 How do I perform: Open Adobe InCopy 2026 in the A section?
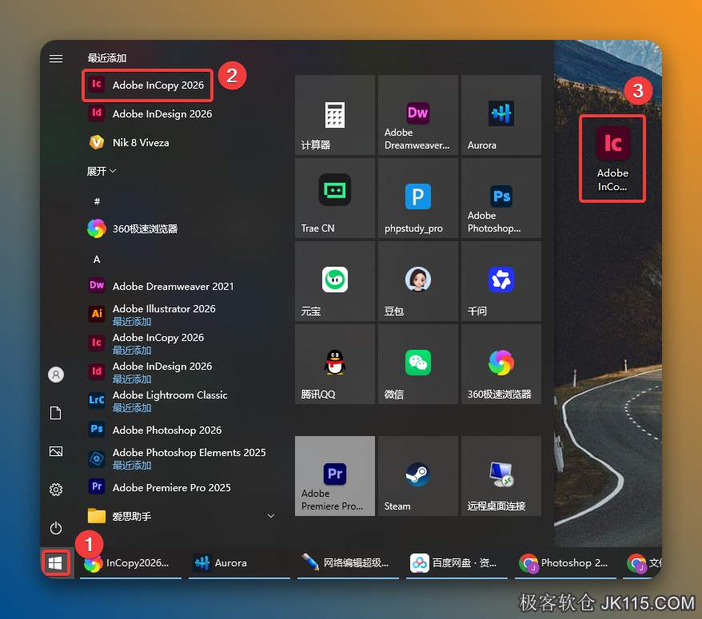pos(179,343)
